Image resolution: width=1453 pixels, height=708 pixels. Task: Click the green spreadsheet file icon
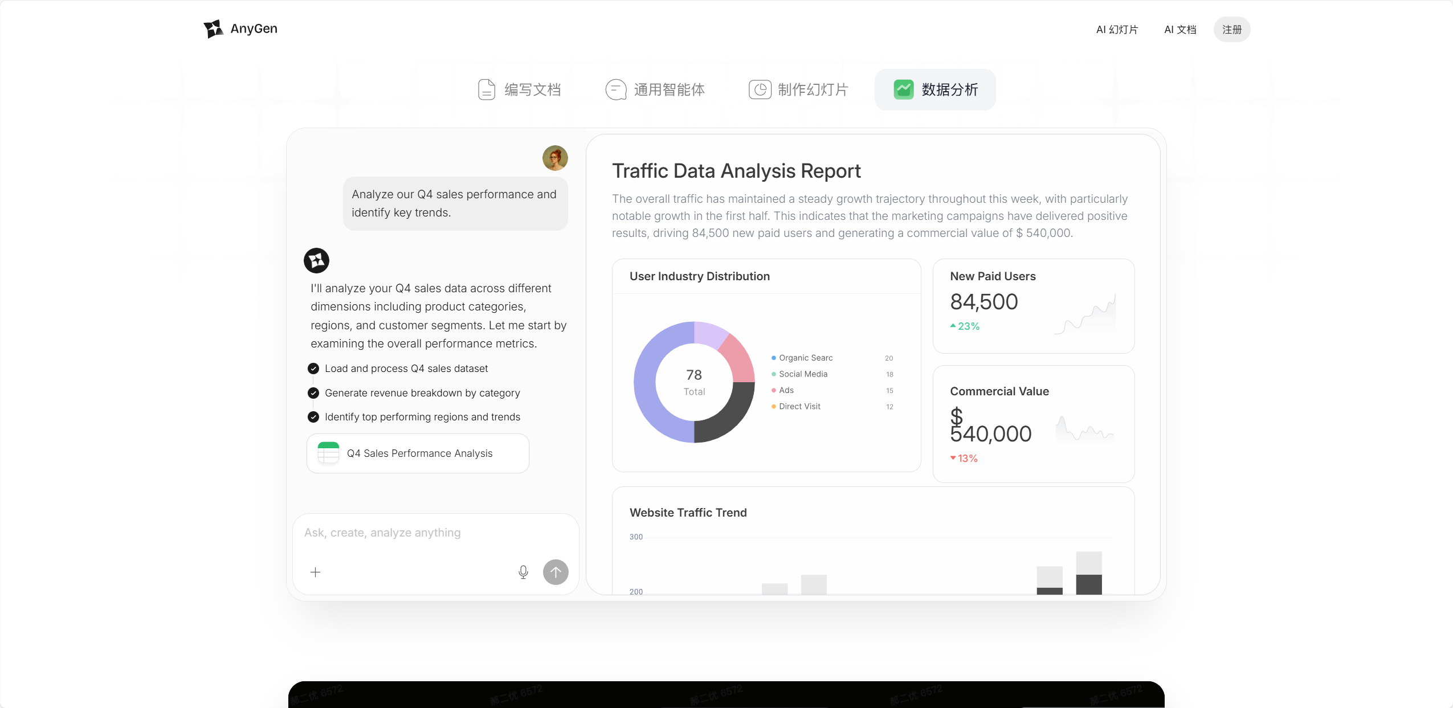[x=328, y=453]
